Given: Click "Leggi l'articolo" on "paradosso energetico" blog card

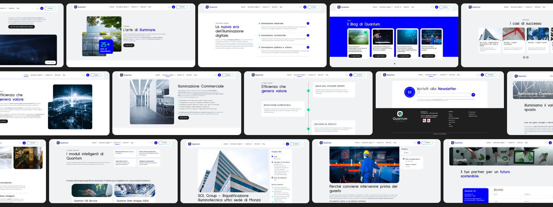Looking at the screenshot, I should click(x=379, y=56).
